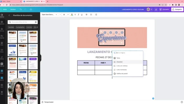Open the Elementos sidebar panel
Image resolution: width=184 pixels, height=104 pixels.
pos(2,23)
